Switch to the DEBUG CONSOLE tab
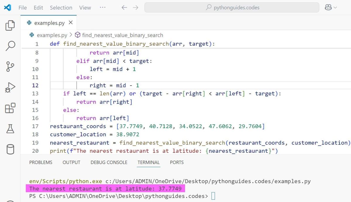 [x=109, y=162]
